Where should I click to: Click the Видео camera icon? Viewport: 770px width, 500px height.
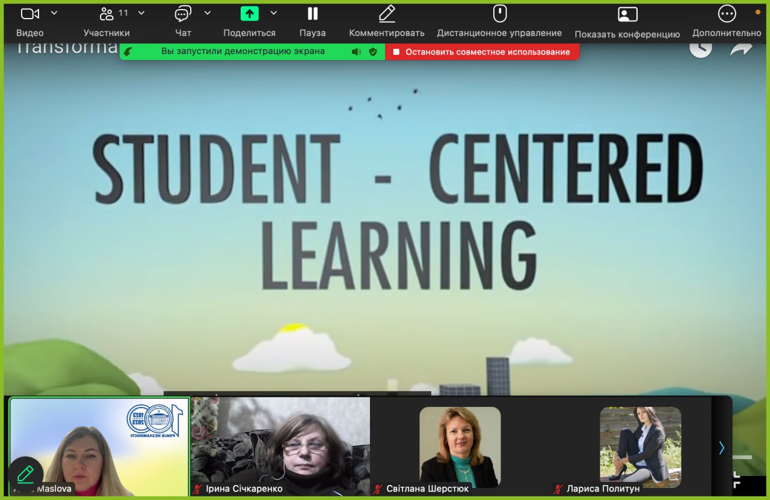click(29, 14)
